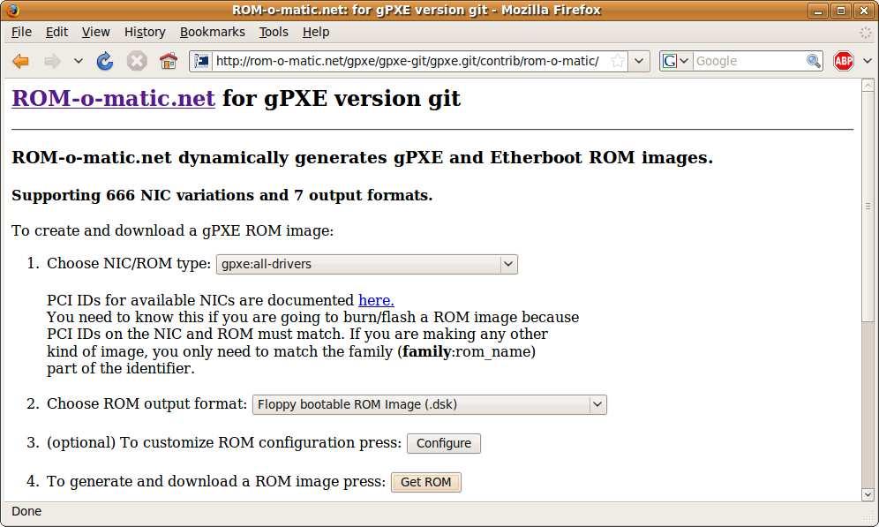The width and height of the screenshot is (879, 527).
Task: Bookmark this page with the star icon
Action: (617, 61)
